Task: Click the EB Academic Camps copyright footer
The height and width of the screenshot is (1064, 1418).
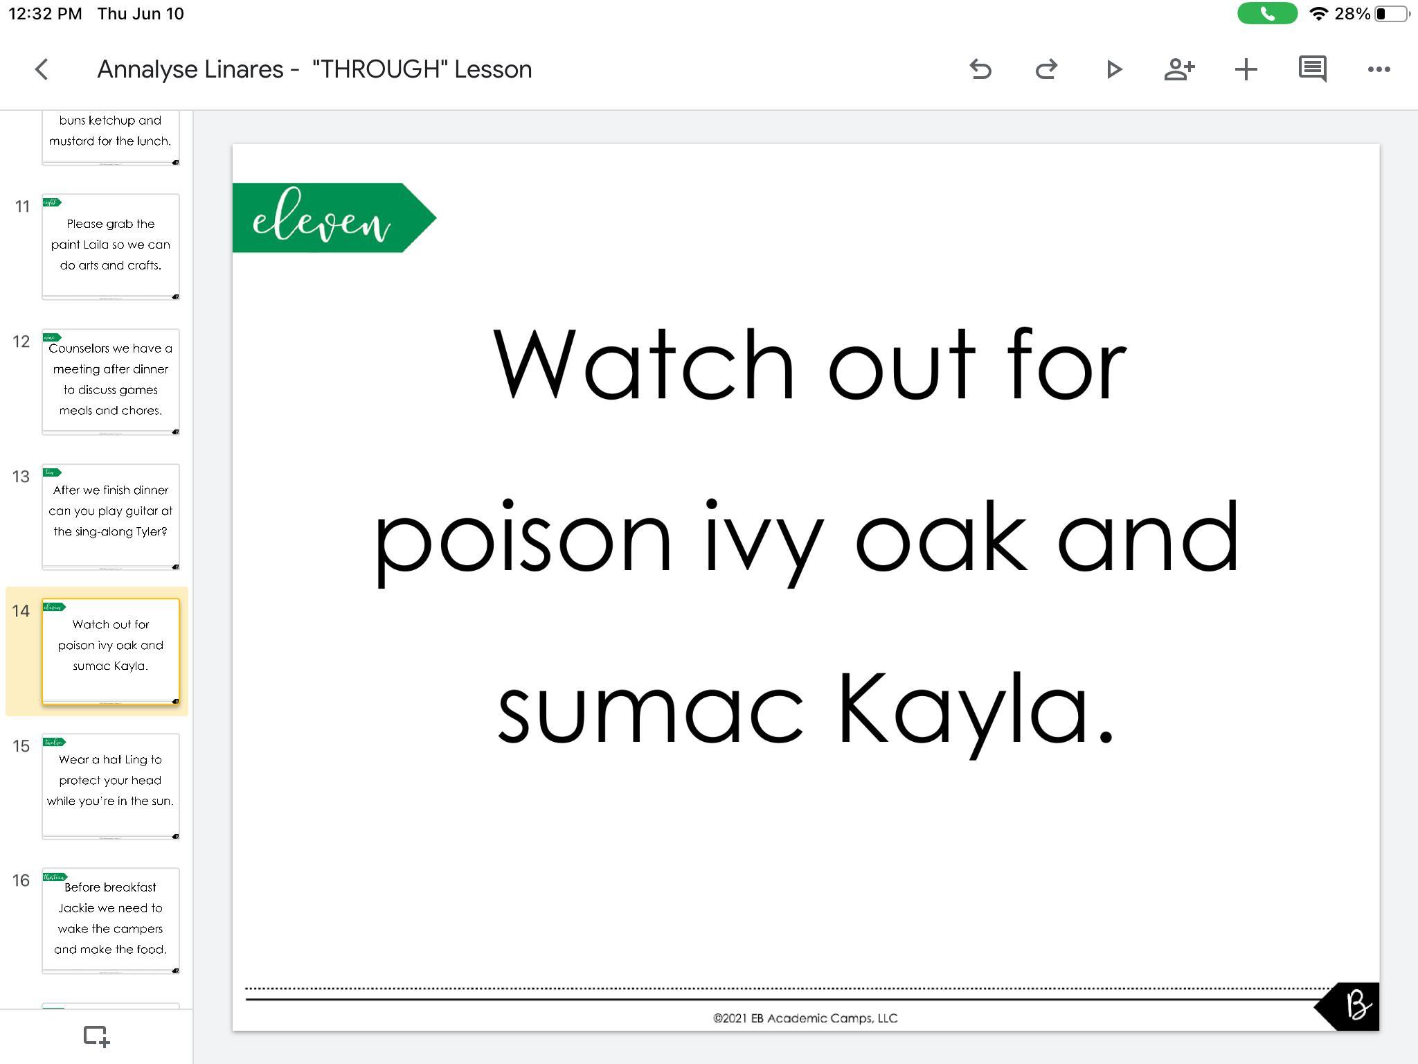Action: pos(805,1018)
